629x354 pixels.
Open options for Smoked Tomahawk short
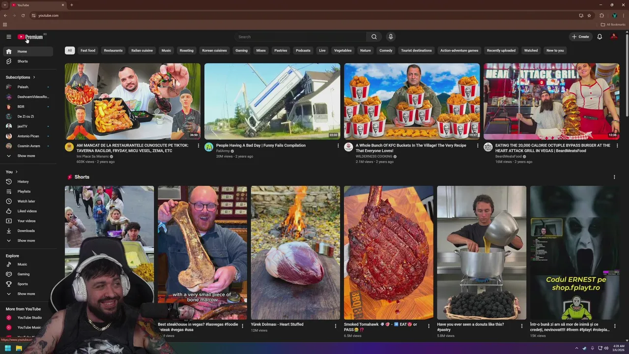(x=429, y=326)
